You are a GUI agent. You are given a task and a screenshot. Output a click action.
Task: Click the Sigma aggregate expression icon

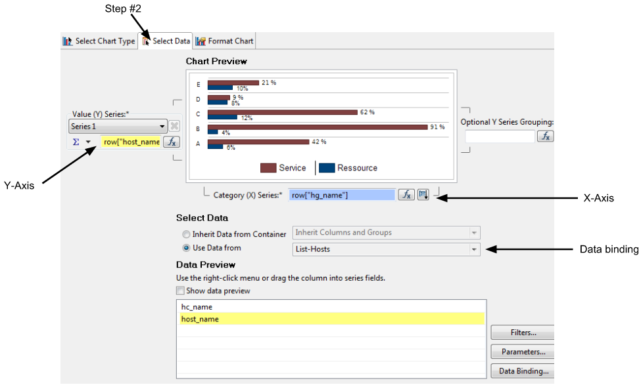(x=76, y=142)
